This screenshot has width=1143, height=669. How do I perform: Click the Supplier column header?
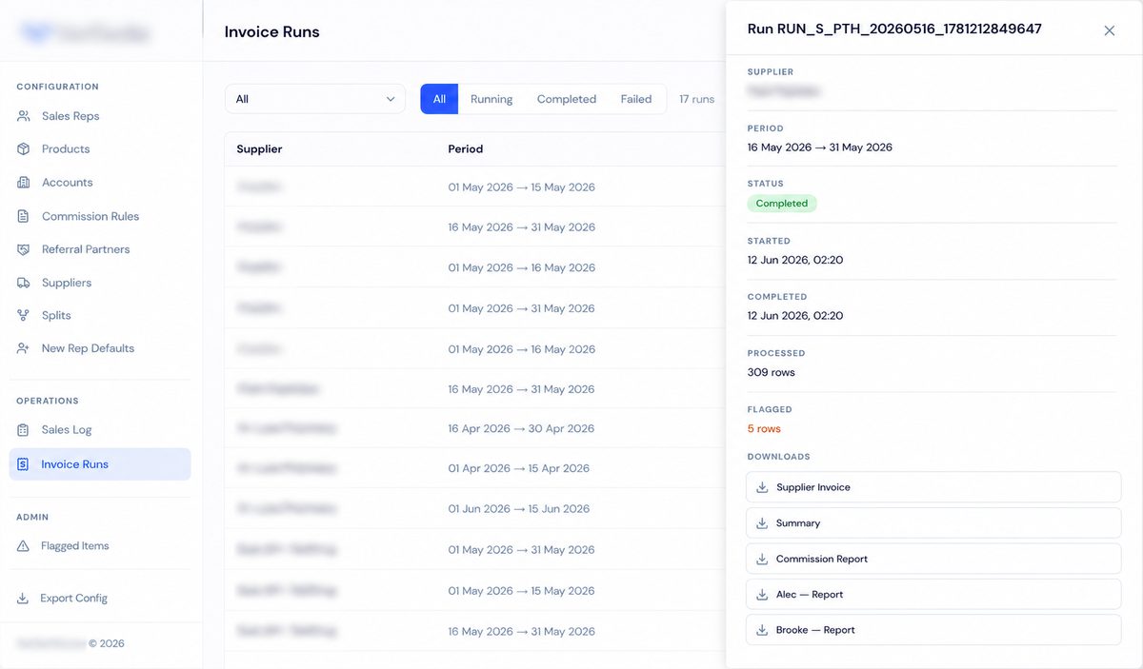[259, 149]
